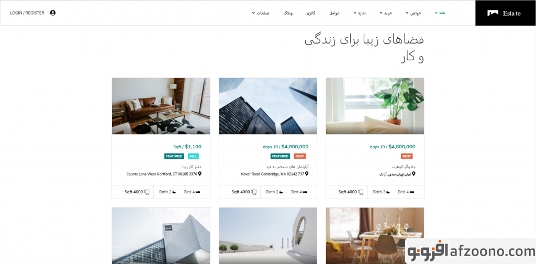Expand the اجاره navigation dropdown
This screenshot has height=264, width=536.
[360, 13]
